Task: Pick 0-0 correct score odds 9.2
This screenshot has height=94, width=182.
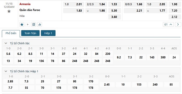Action: pyautogui.click(x=119, y=57)
